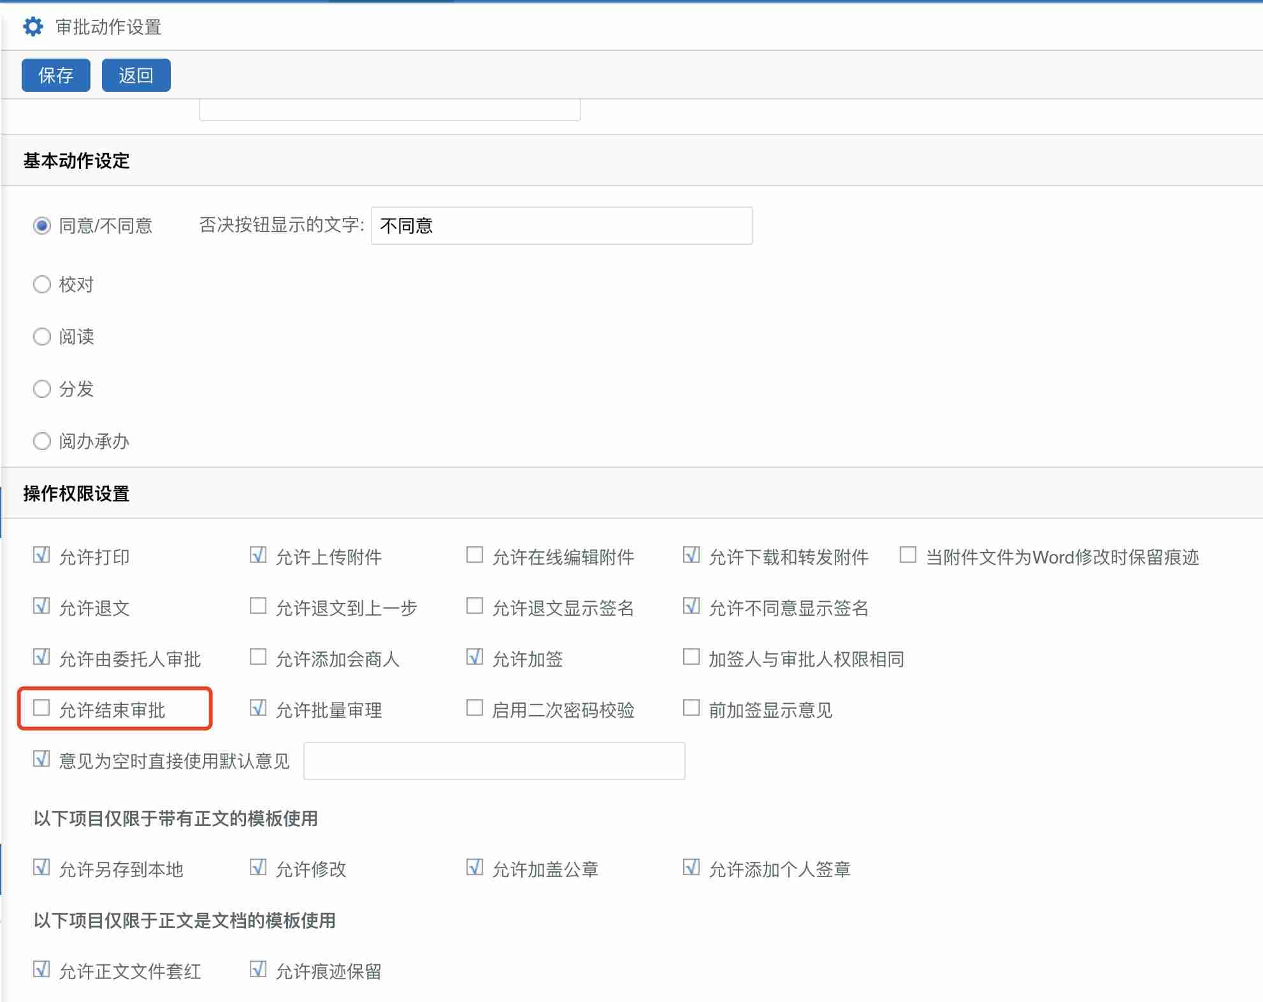1263x1002 pixels.
Task: Toggle the 允许添加个人签章 checkbox
Action: pos(691,868)
